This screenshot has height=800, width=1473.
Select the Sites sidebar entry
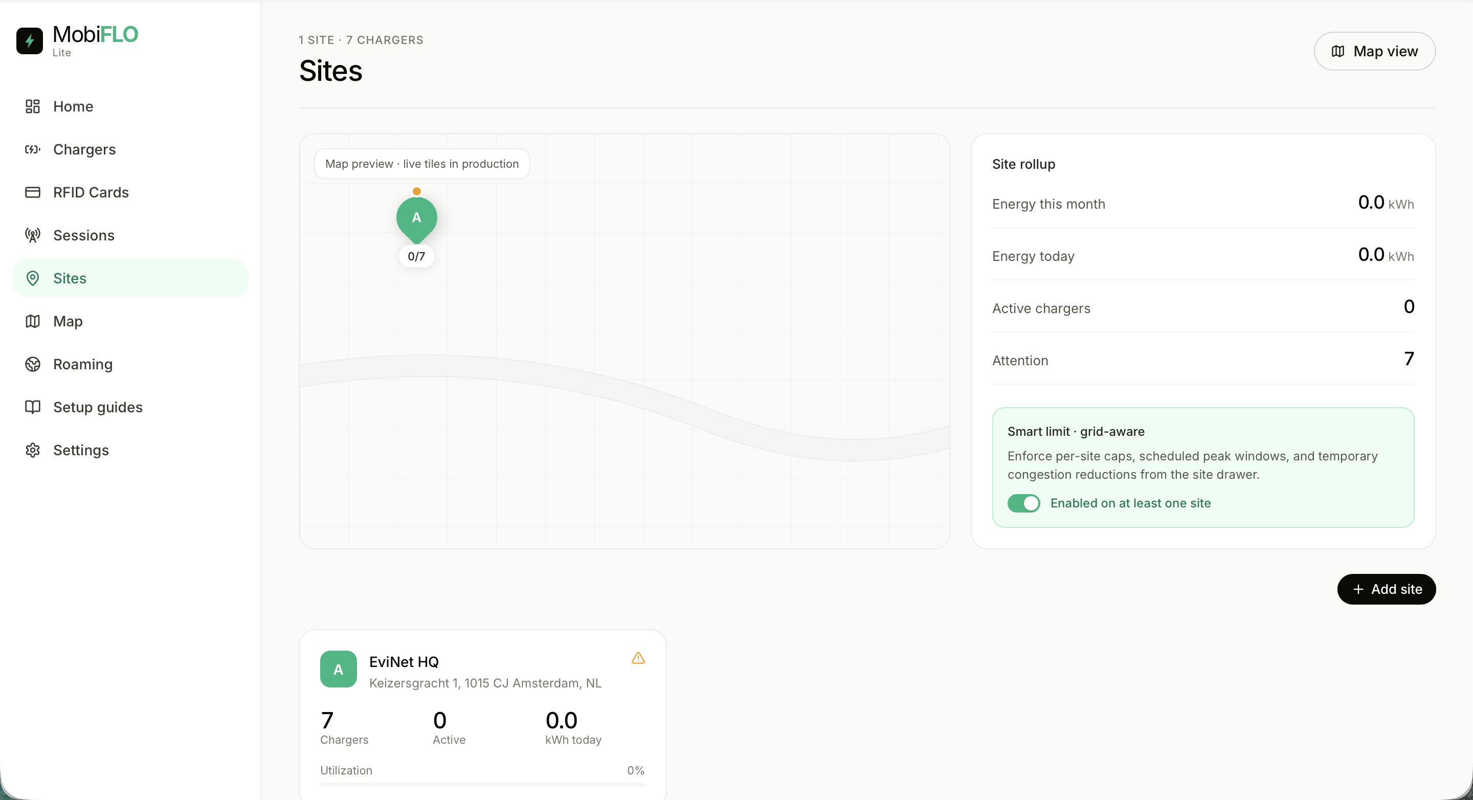point(130,278)
